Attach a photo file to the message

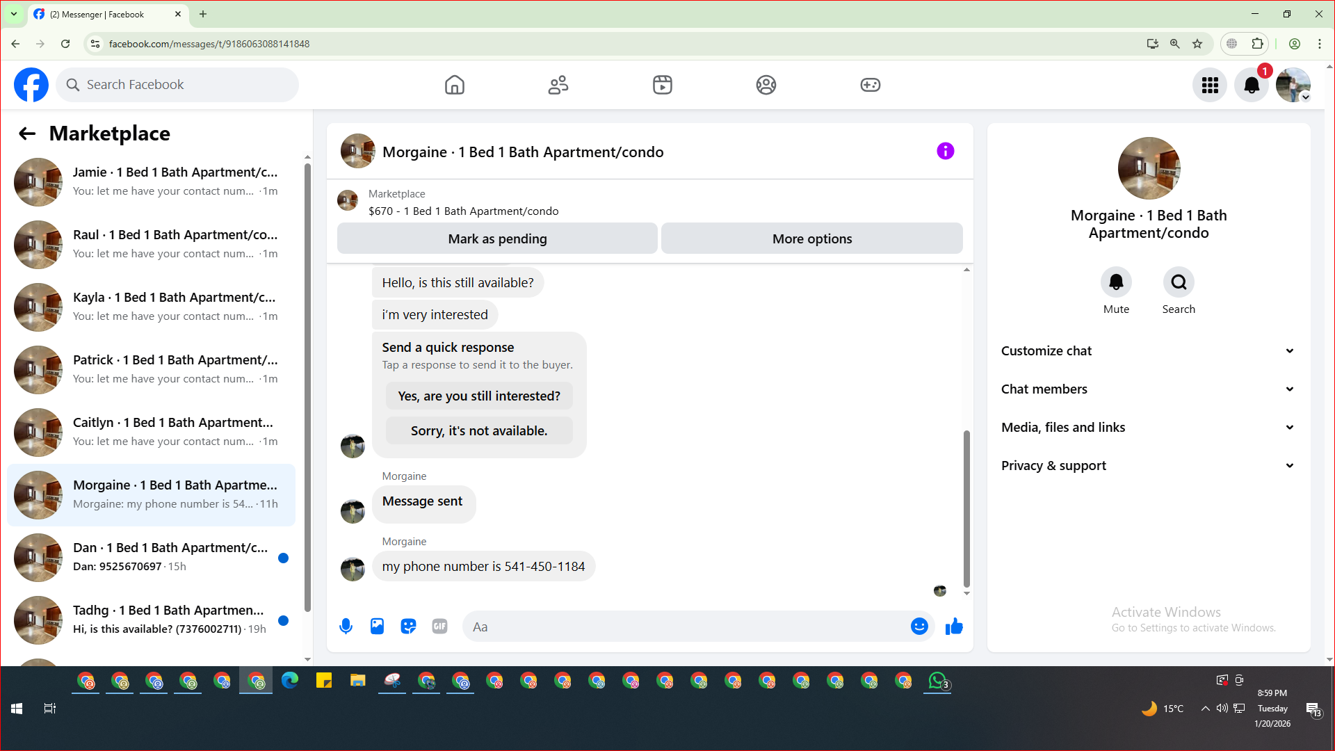(377, 627)
